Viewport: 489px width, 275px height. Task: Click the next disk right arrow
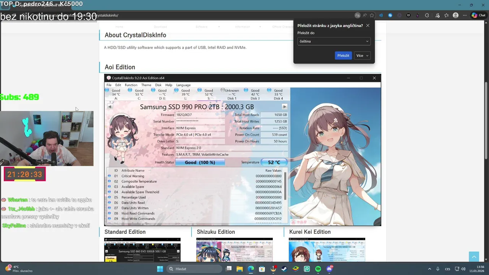[285, 107]
